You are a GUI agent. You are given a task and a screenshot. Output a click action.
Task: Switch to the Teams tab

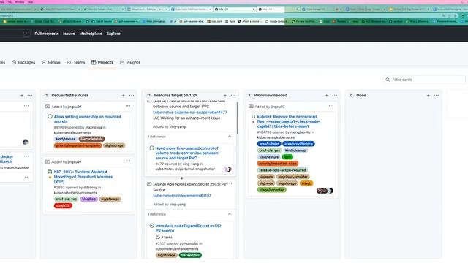pos(76,62)
